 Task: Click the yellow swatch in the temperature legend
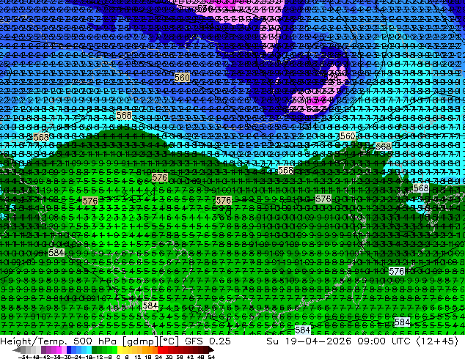[x=120, y=350]
